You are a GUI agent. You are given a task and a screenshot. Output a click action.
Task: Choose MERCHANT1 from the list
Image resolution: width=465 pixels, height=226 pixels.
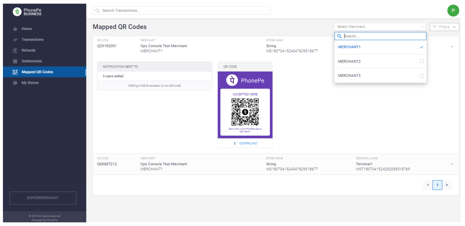coord(380,47)
